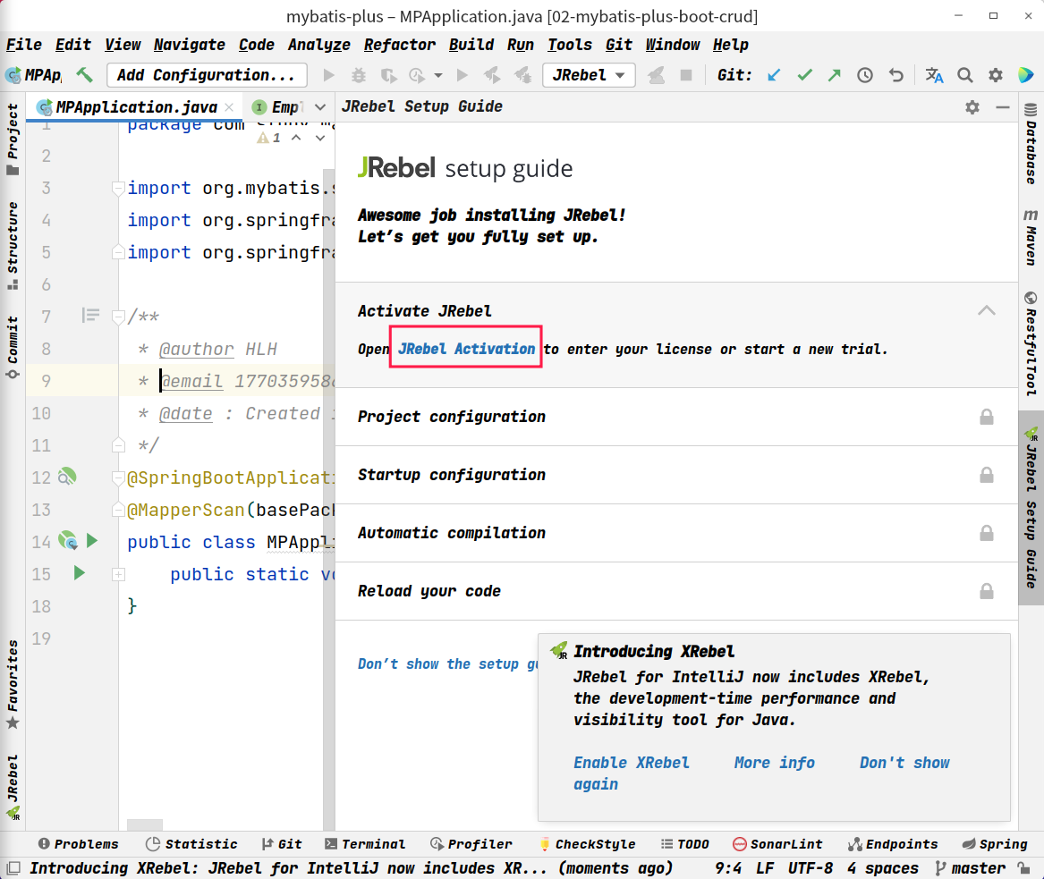Open the Refactor menu
1044x879 pixels.
[x=400, y=45]
